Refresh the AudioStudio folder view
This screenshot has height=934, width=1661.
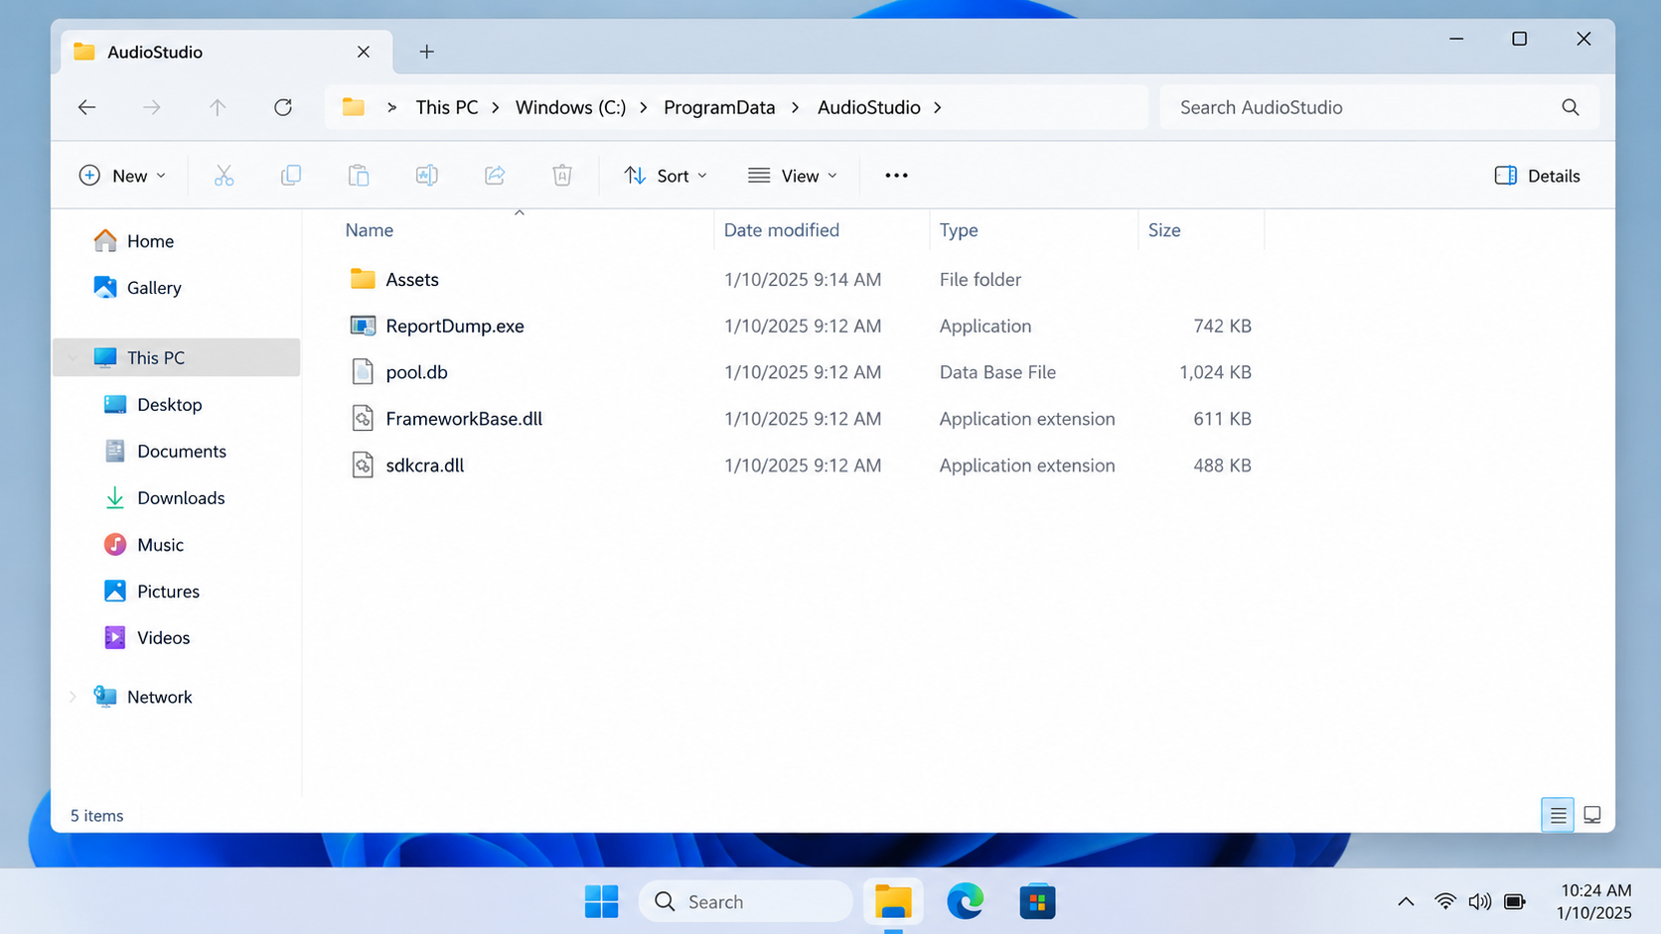[283, 107]
